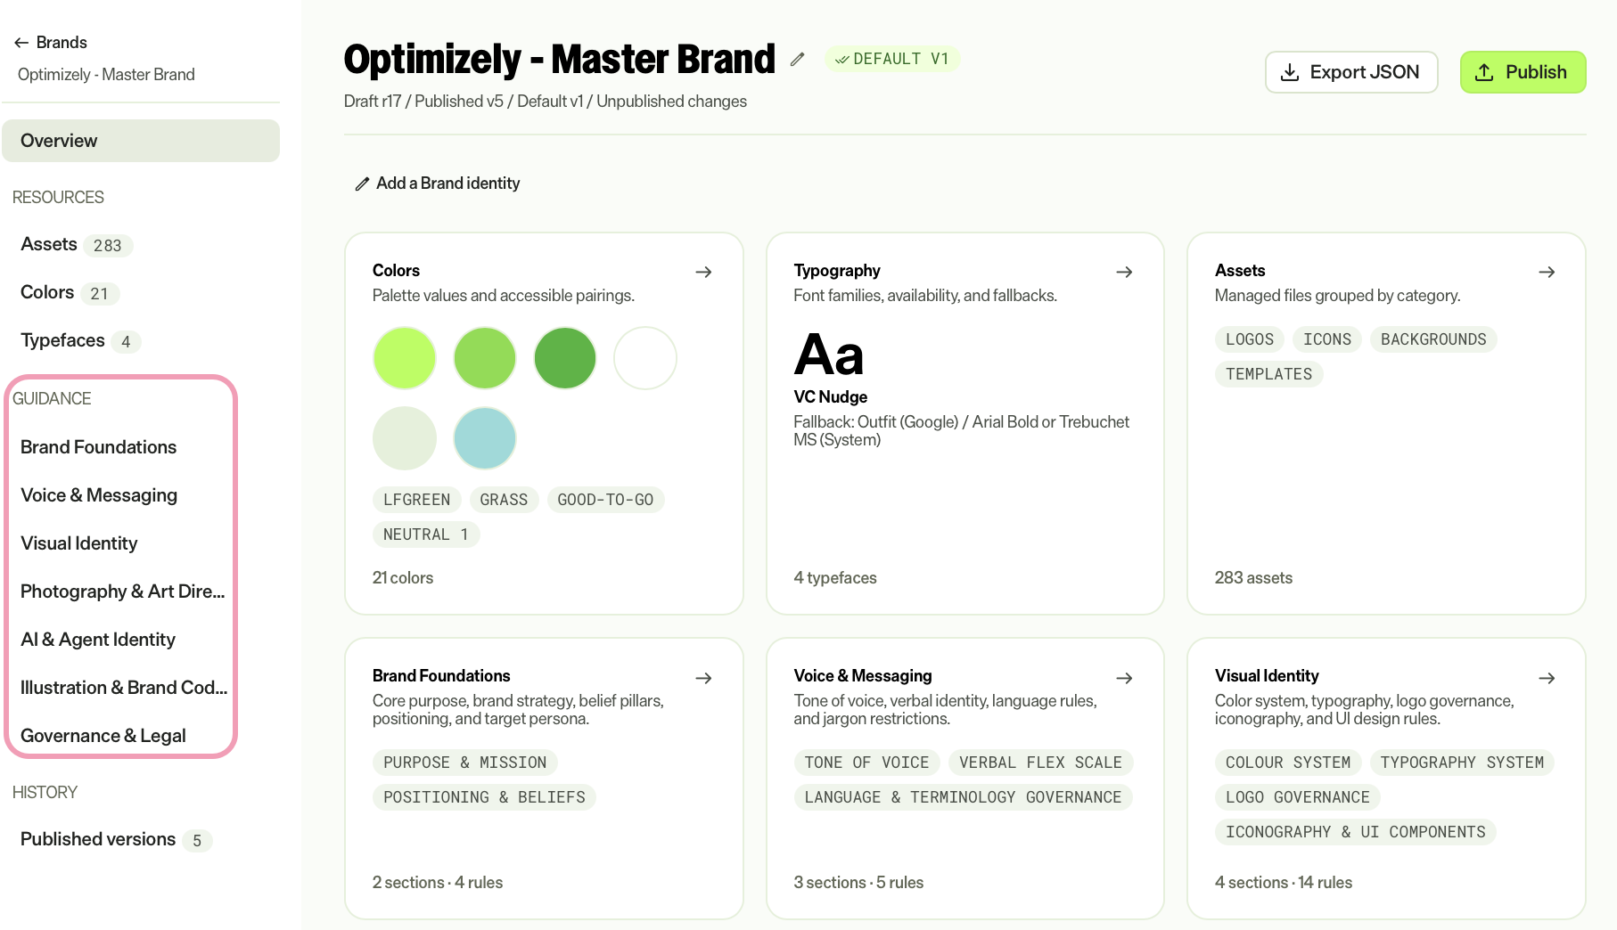Click the COLOUR SYSTEM tag
The image size is (1617, 930).
point(1288,763)
